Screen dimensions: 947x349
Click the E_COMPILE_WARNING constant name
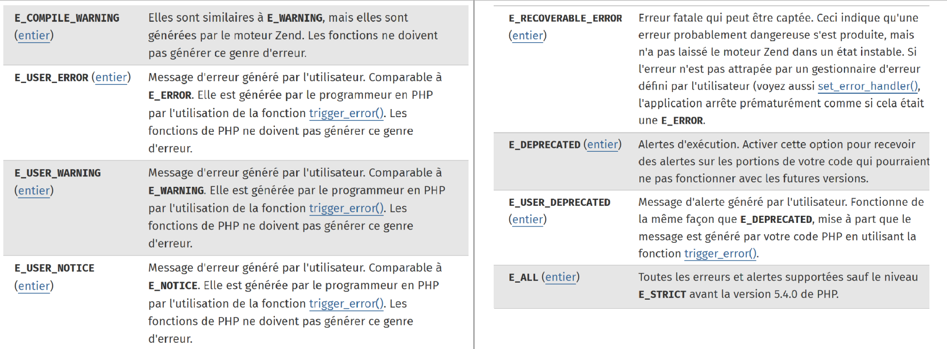tap(67, 18)
